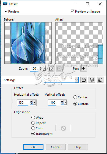The image size is (107, 154).
Task: Click the Fit image to window icon
Action: click(51, 69)
